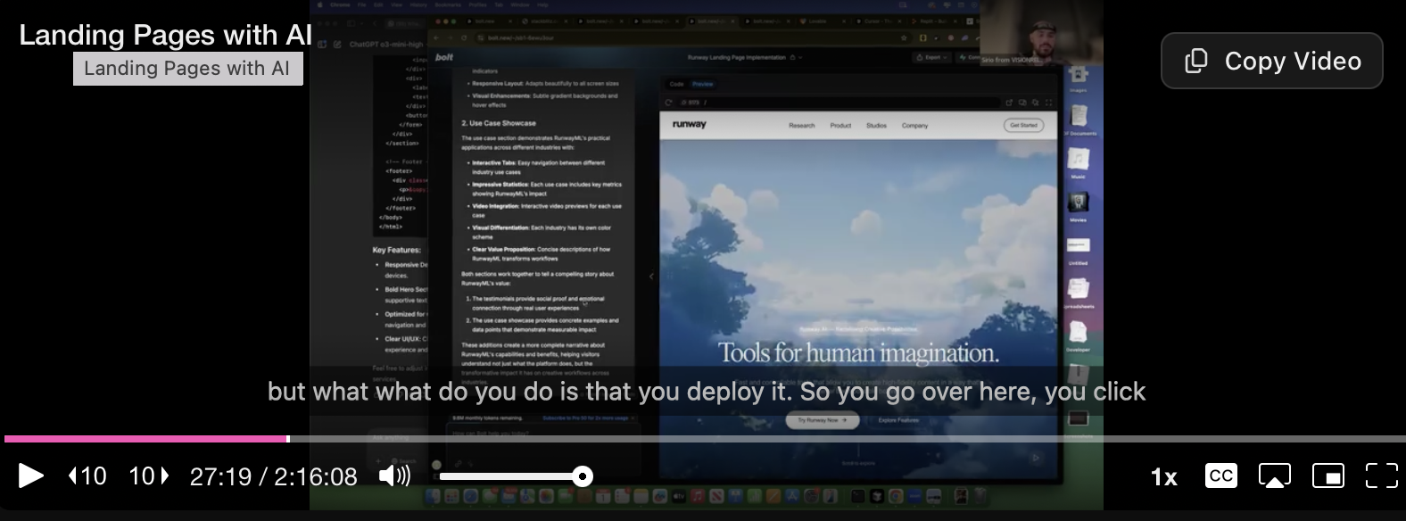The image size is (1406, 521).
Task: Select the Product menu item on the runway page
Action: pos(840,126)
